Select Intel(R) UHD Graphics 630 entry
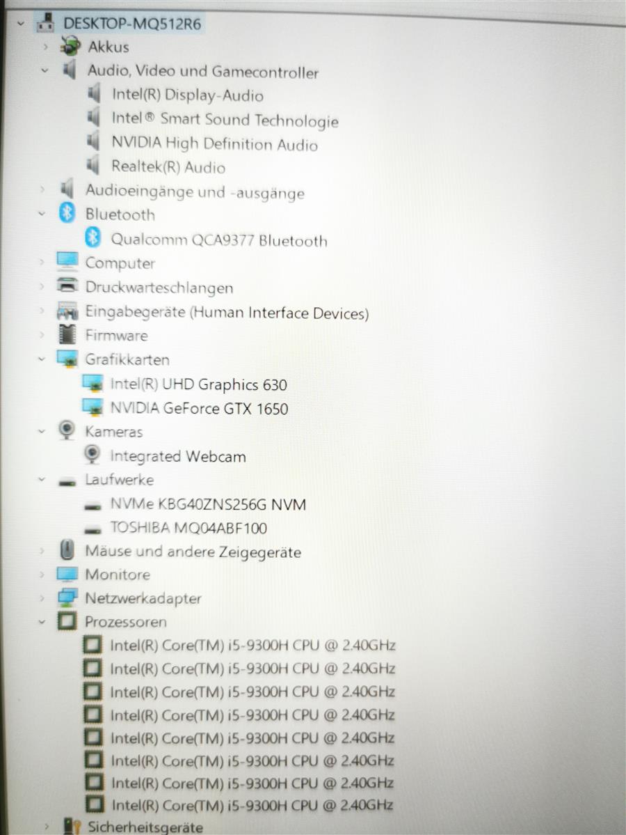This screenshot has height=835, width=626. 198,384
